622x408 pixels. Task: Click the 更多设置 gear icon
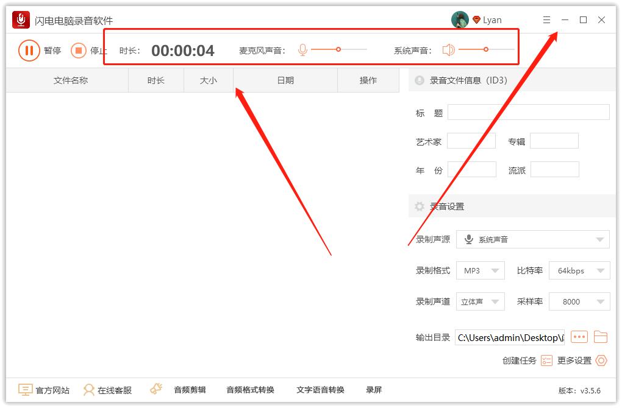tap(601, 361)
